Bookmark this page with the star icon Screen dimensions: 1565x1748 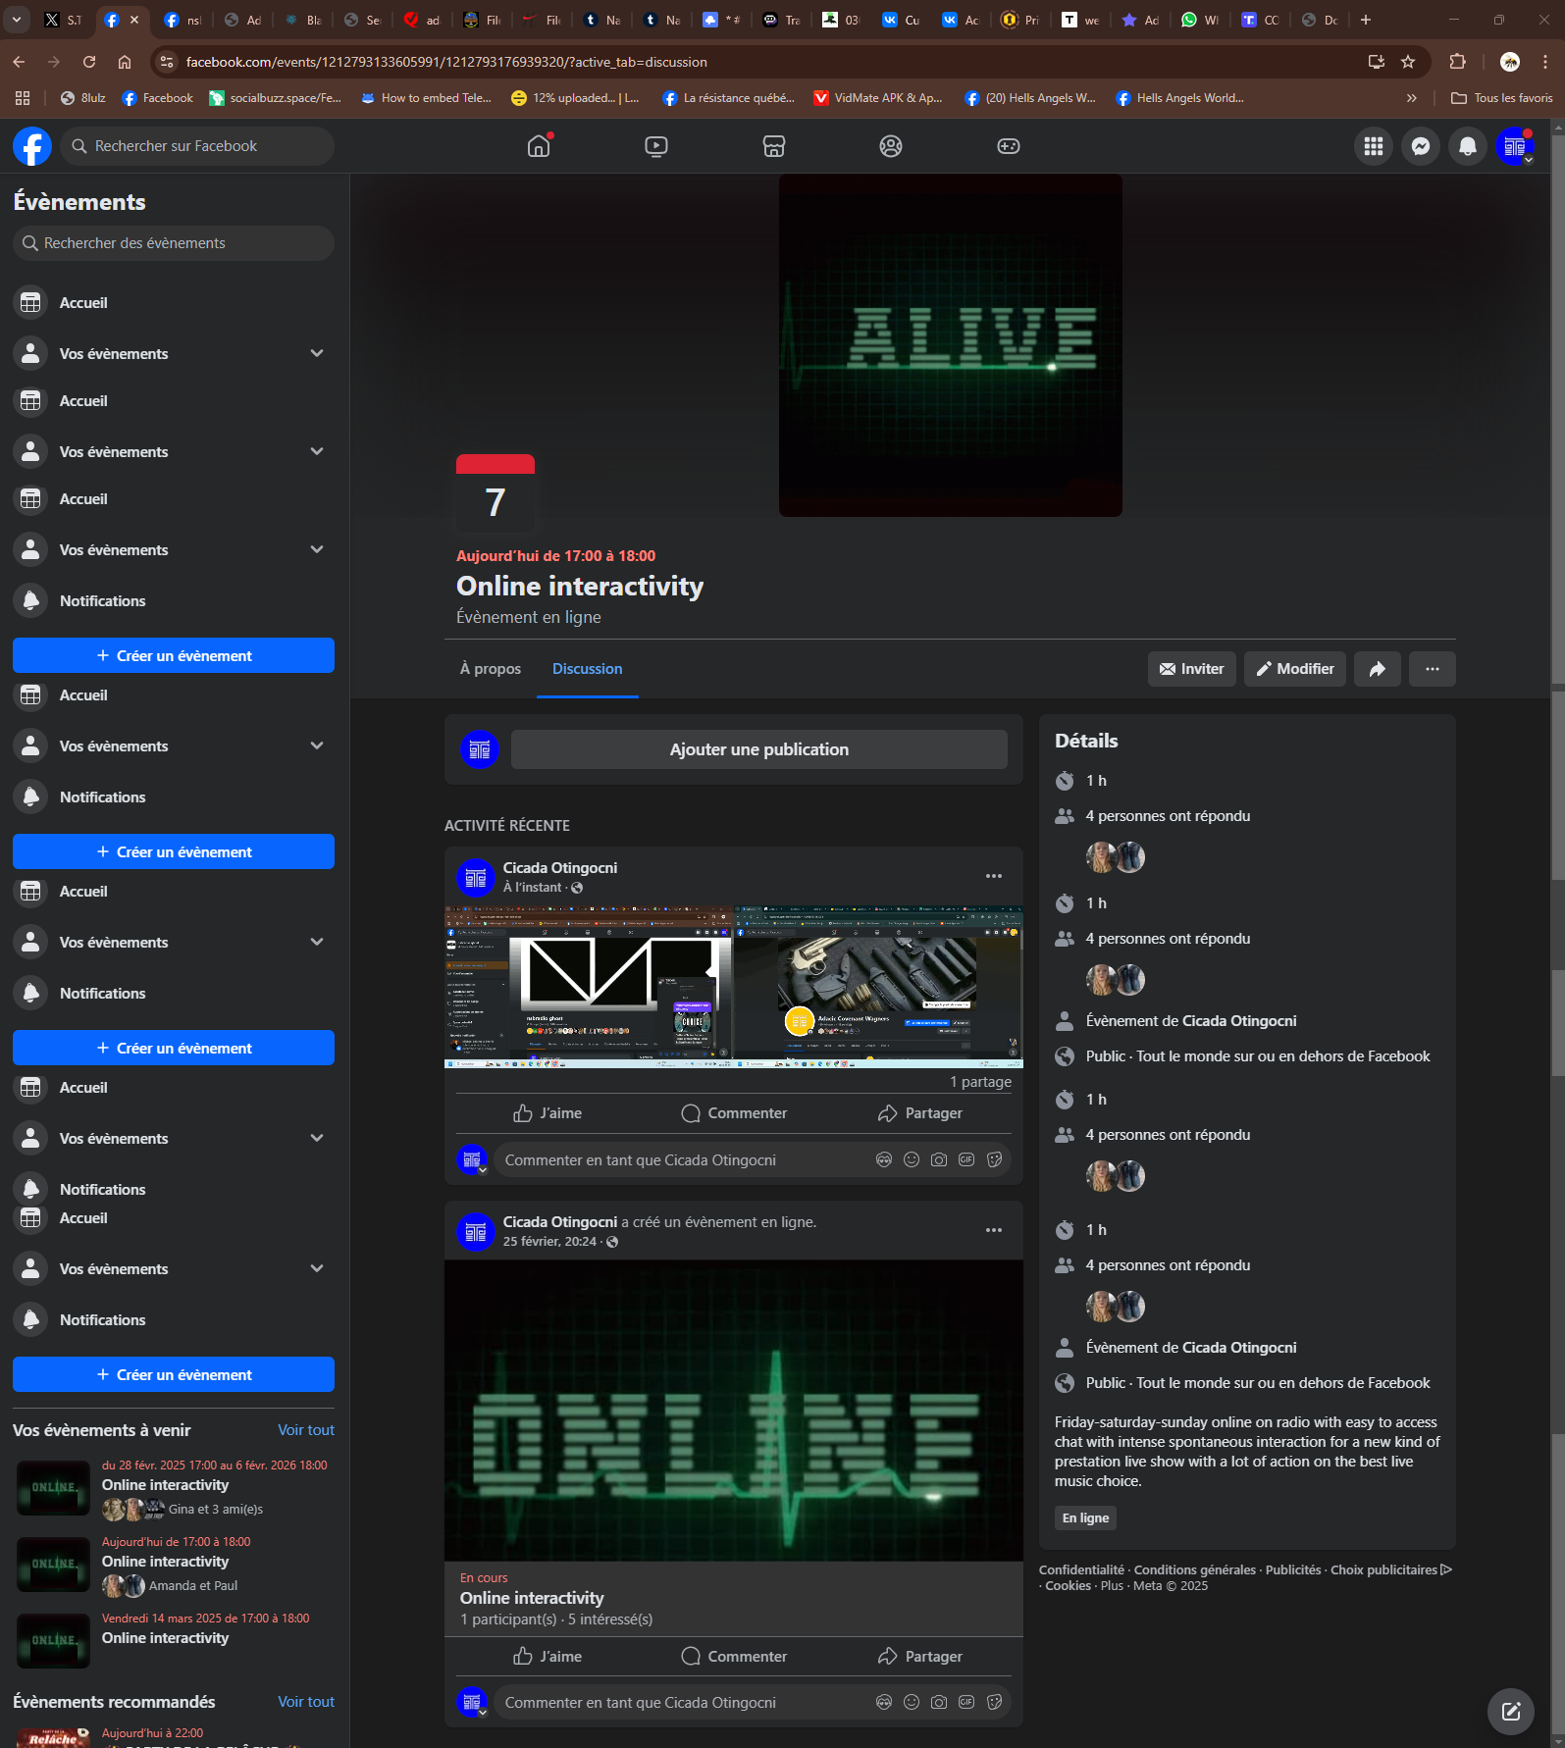click(x=1408, y=62)
